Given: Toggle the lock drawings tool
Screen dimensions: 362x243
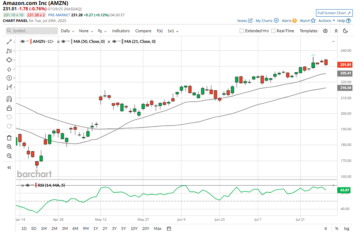Looking at the screenshot, I should (x=9, y=108).
